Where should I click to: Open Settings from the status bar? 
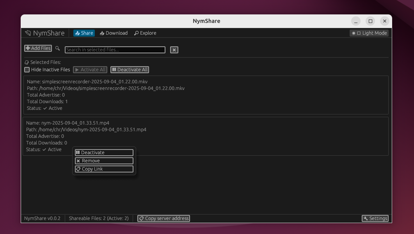coord(375,218)
